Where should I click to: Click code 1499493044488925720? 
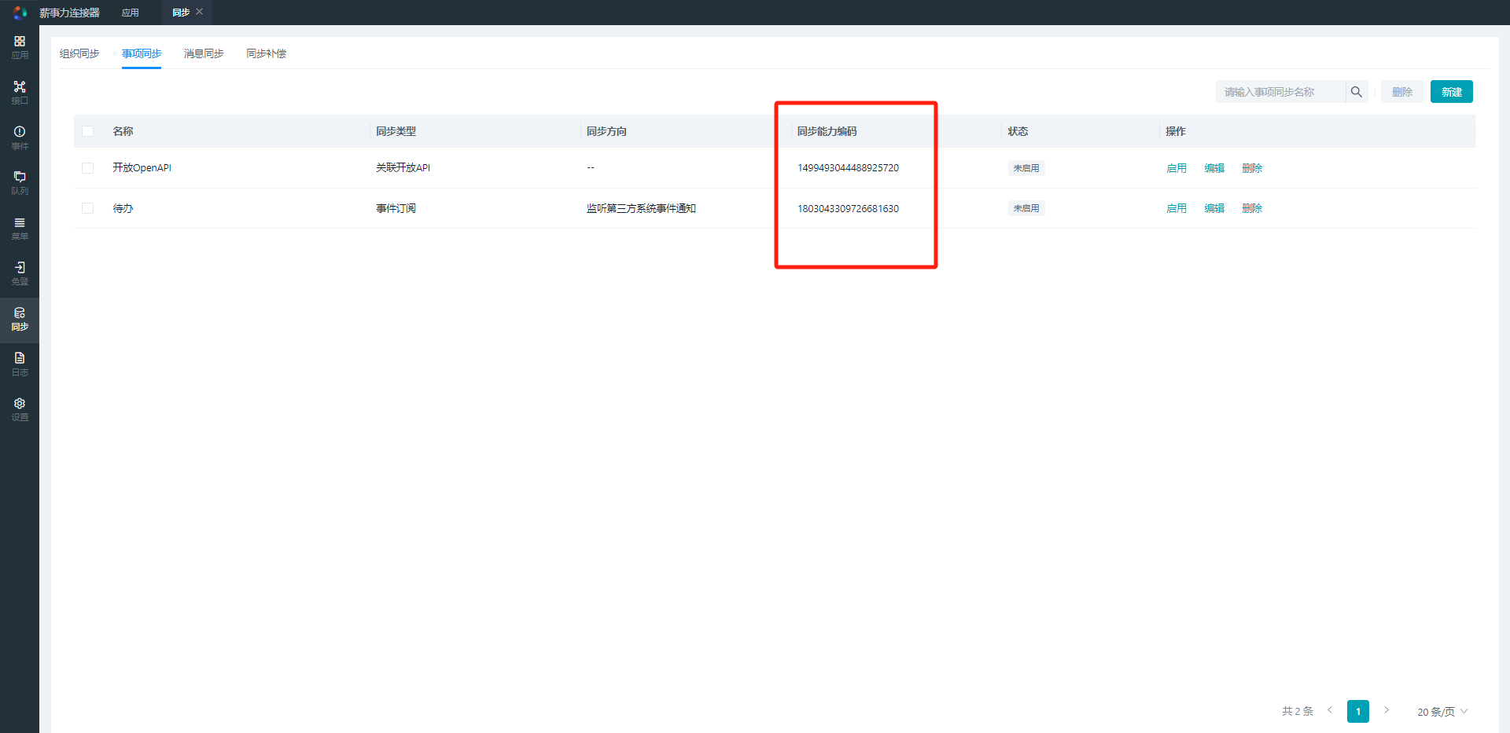(x=848, y=168)
